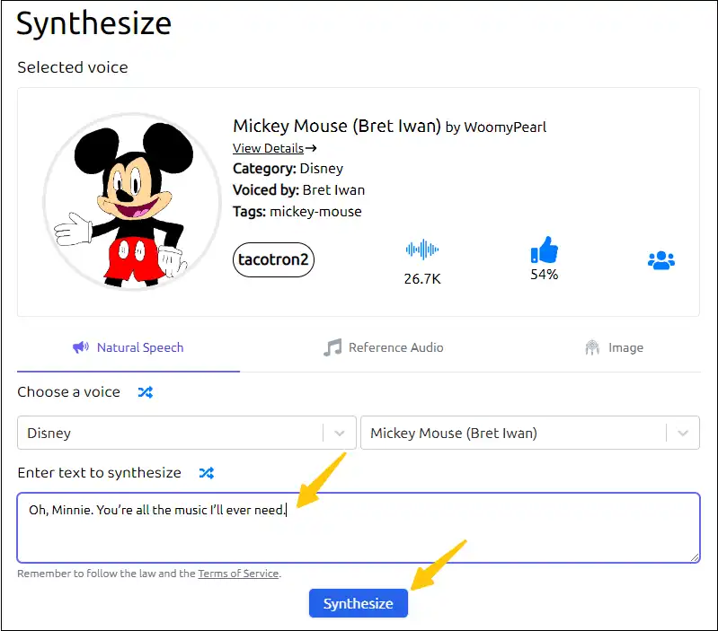Click the text area resize handle

point(695,557)
